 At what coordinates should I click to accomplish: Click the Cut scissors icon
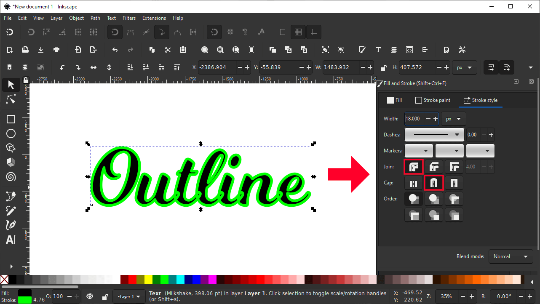[x=168, y=50]
